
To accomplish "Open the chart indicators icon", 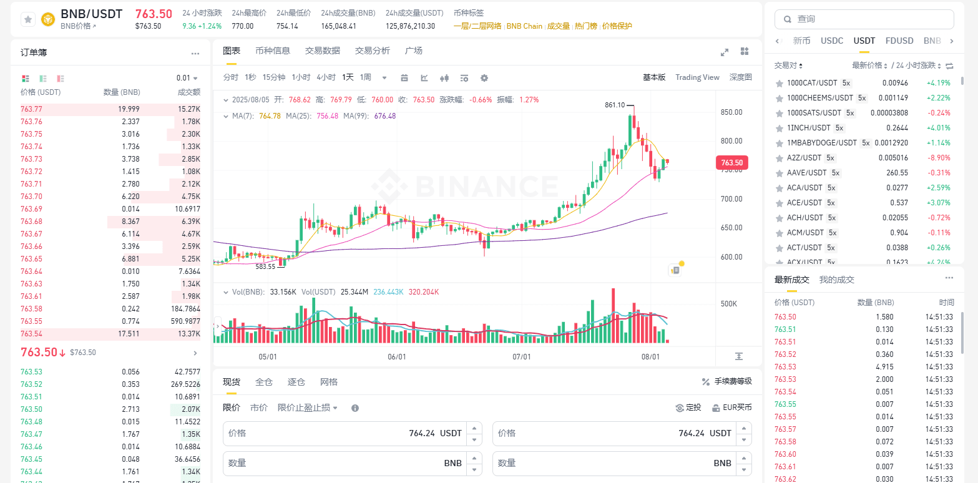I will (464, 78).
